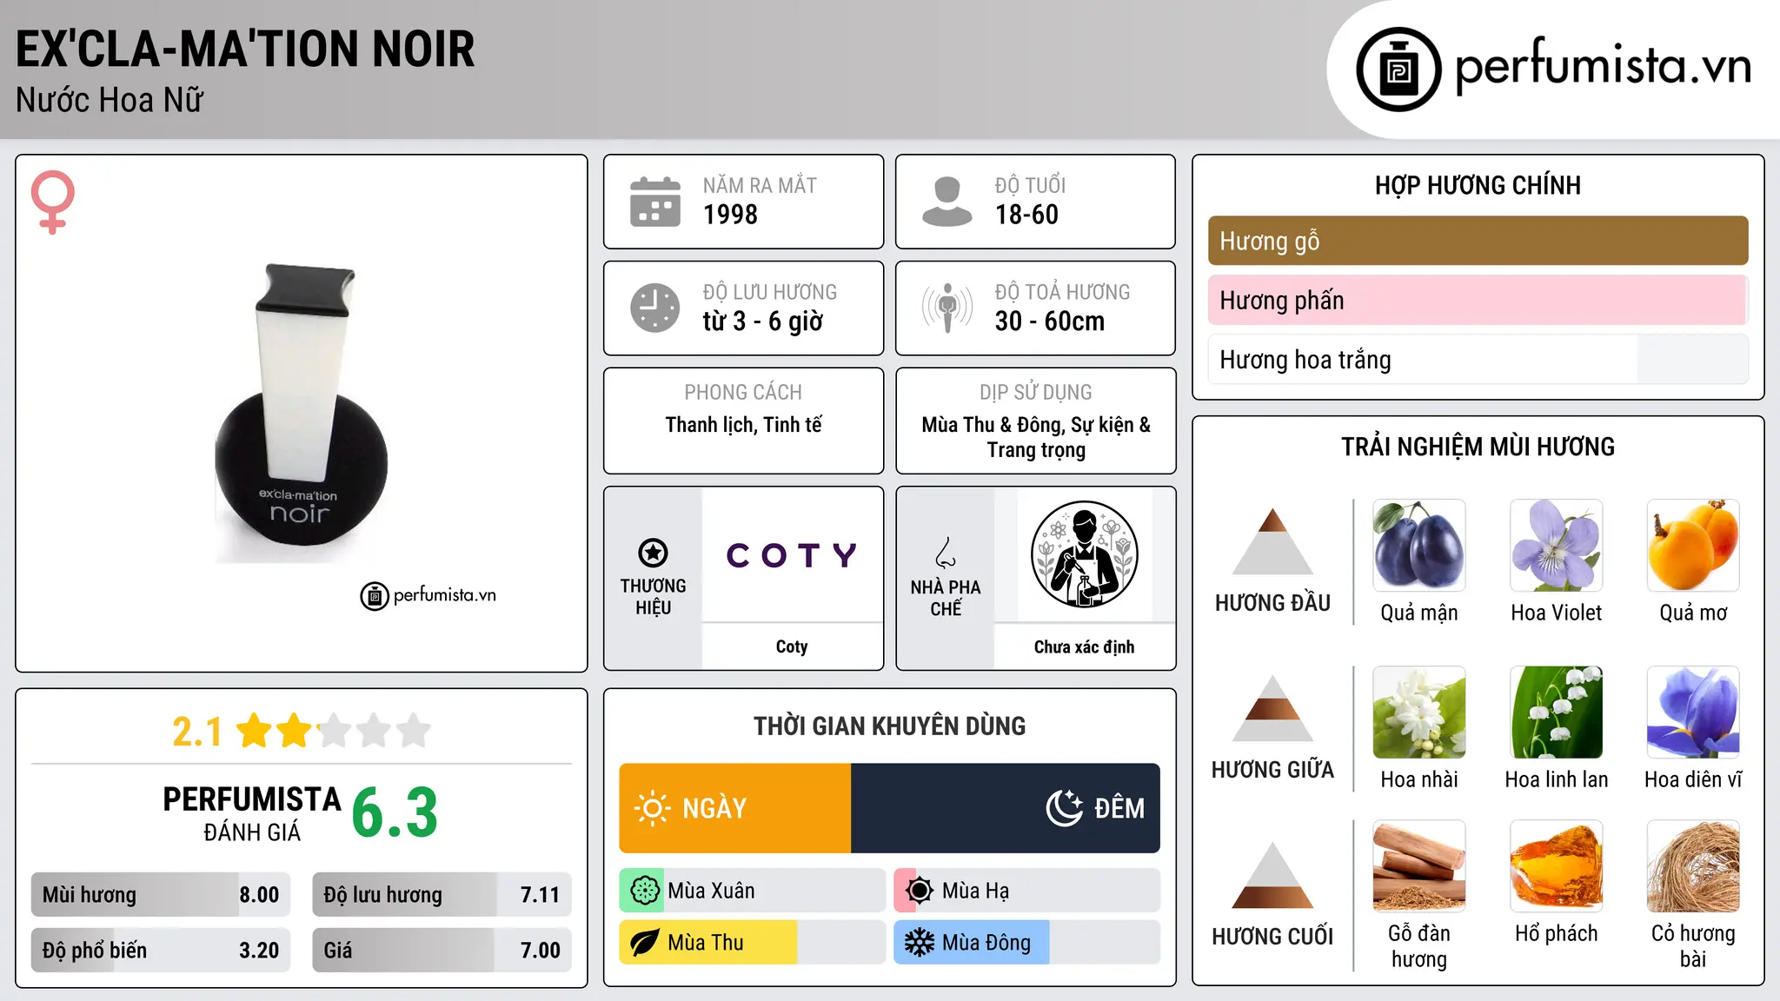Click the Mùa Đông season bar

[1027, 943]
